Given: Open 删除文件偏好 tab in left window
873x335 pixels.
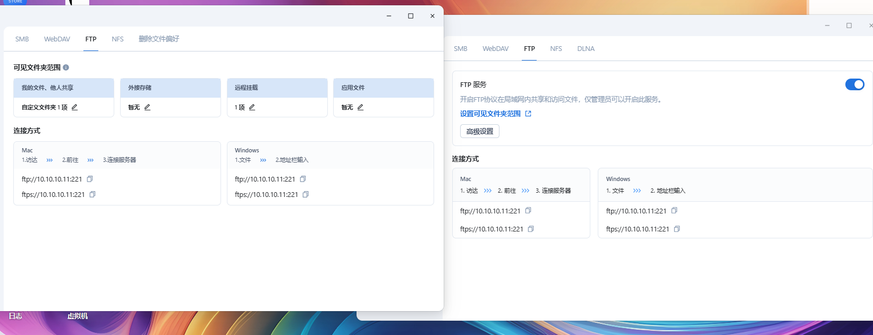Looking at the screenshot, I should point(159,39).
